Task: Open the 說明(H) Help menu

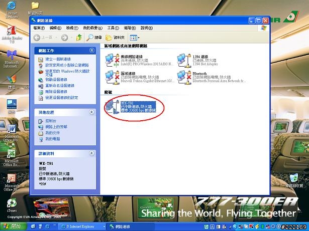Action: (147, 28)
